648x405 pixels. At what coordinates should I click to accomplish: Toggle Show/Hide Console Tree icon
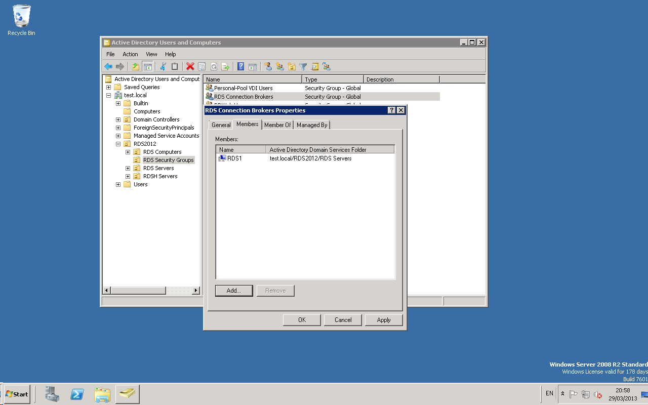(x=147, y=66)
